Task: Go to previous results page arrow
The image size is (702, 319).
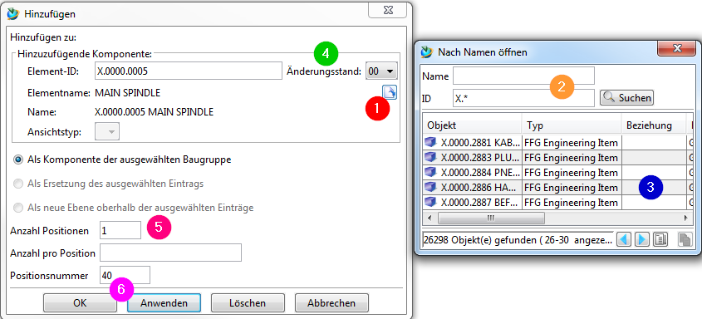Action: click(624, 240)
